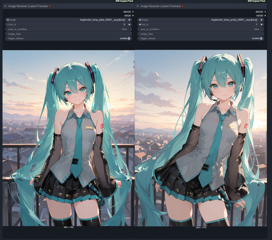Click the IMAGE output port on Latest Preview node
The width and height of the screenshot is (272, 240).
(133, 12)
